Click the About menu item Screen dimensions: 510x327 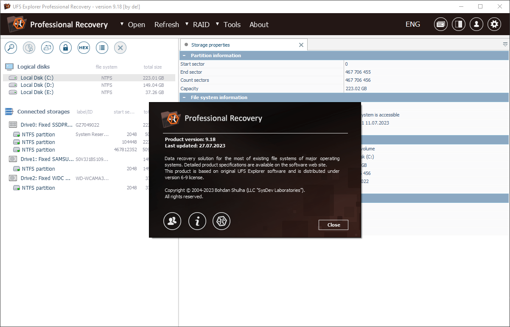tap(259, 25)
